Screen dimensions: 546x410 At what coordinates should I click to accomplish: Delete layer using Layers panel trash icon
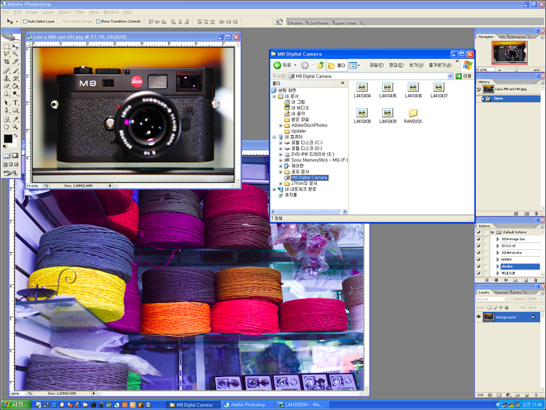point(535,395)
